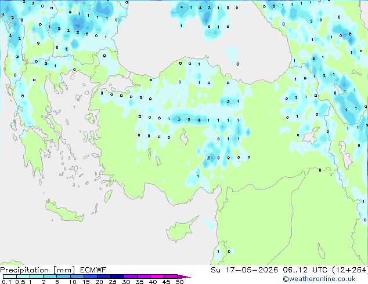Pick the 35–40 mm violet legend box
This screenshot has width=368, height=284.
[143, 276]
